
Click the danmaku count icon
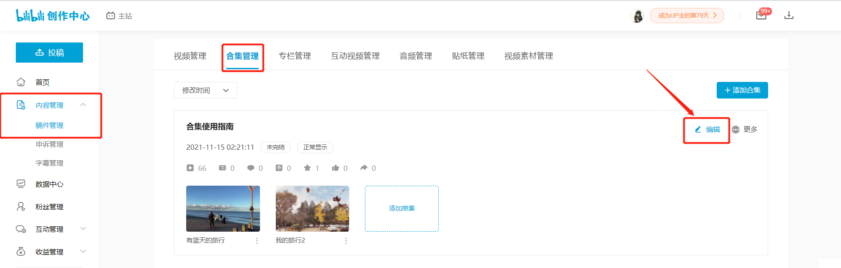(223, 168)
